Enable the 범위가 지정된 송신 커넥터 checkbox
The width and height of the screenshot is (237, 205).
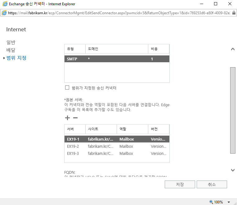click(x=67, y=88)
